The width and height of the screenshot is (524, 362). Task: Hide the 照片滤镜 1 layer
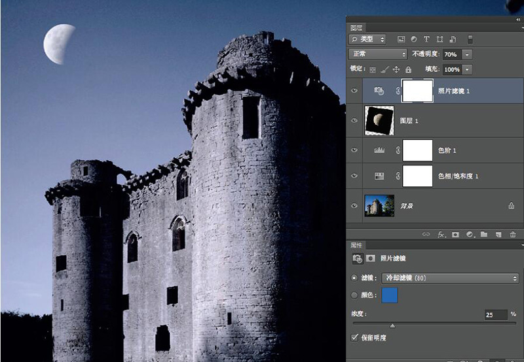point(355,91)
